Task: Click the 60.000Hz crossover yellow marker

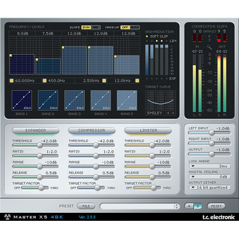Action: click(x=11, y=81)
